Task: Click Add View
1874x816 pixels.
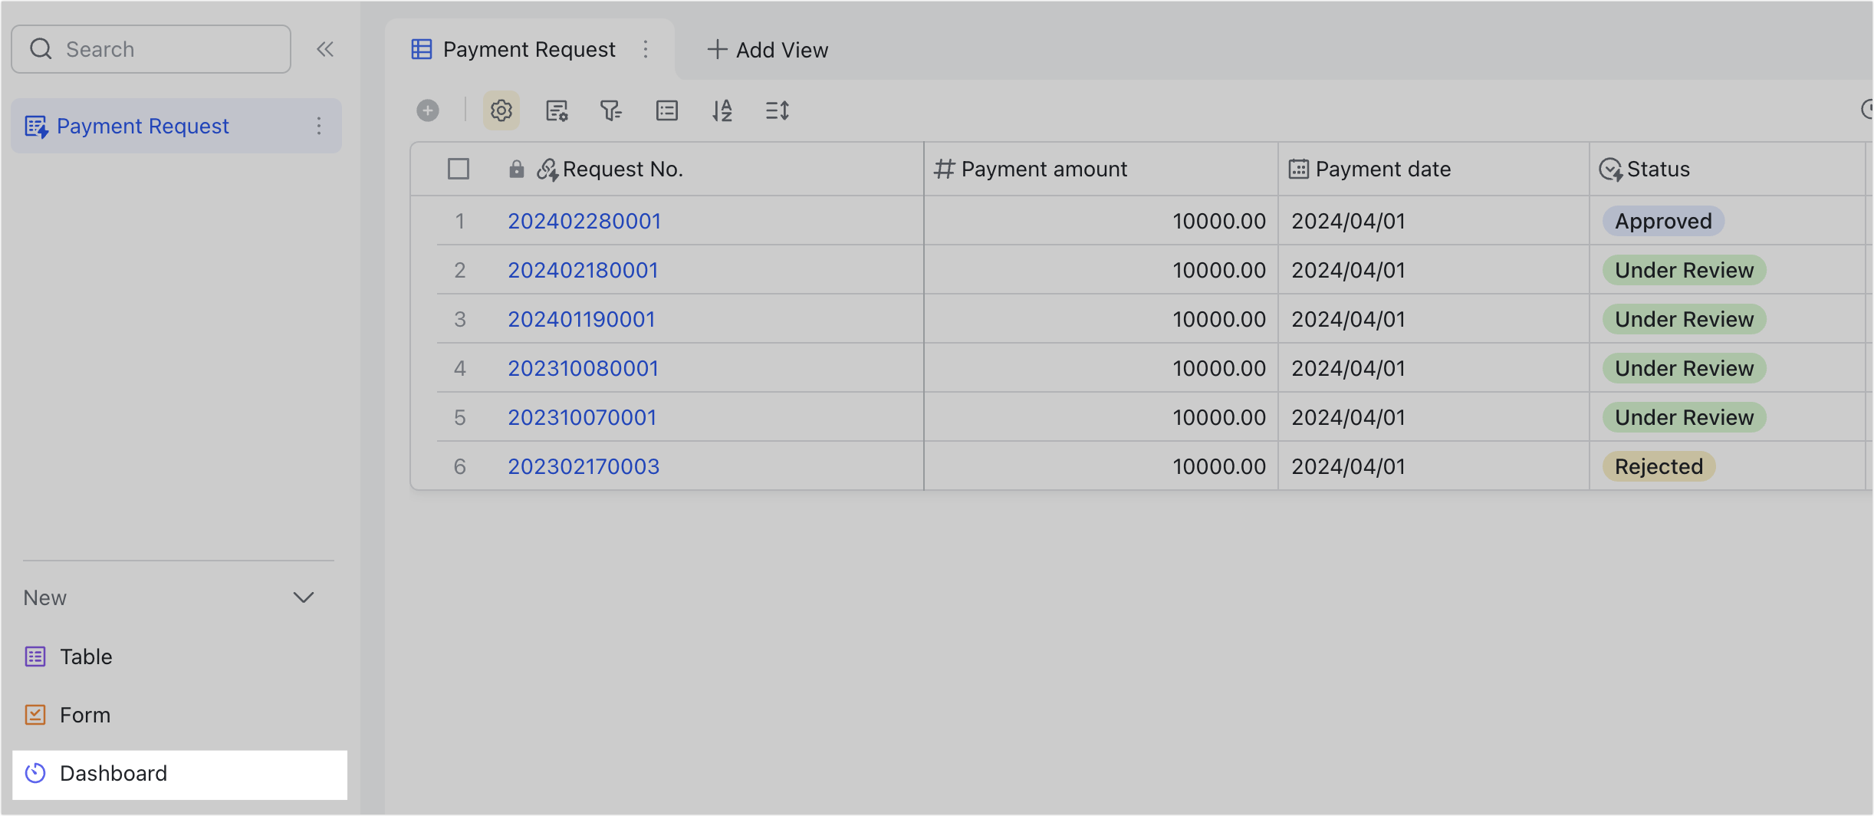Action: [x=768, y=50]
